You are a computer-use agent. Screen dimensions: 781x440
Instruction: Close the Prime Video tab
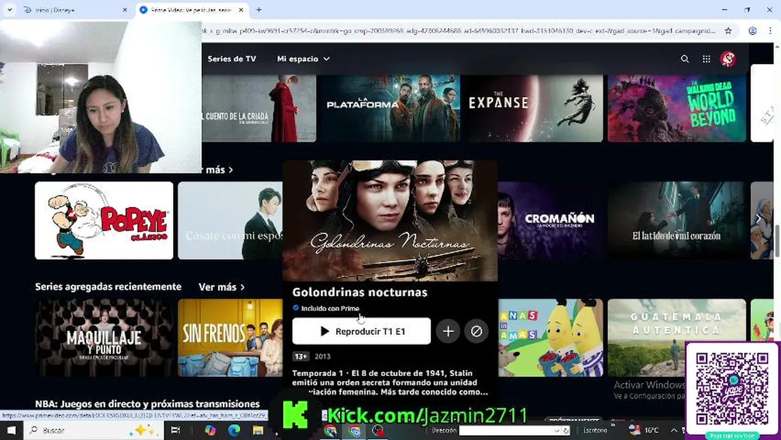tap(241, 10)
